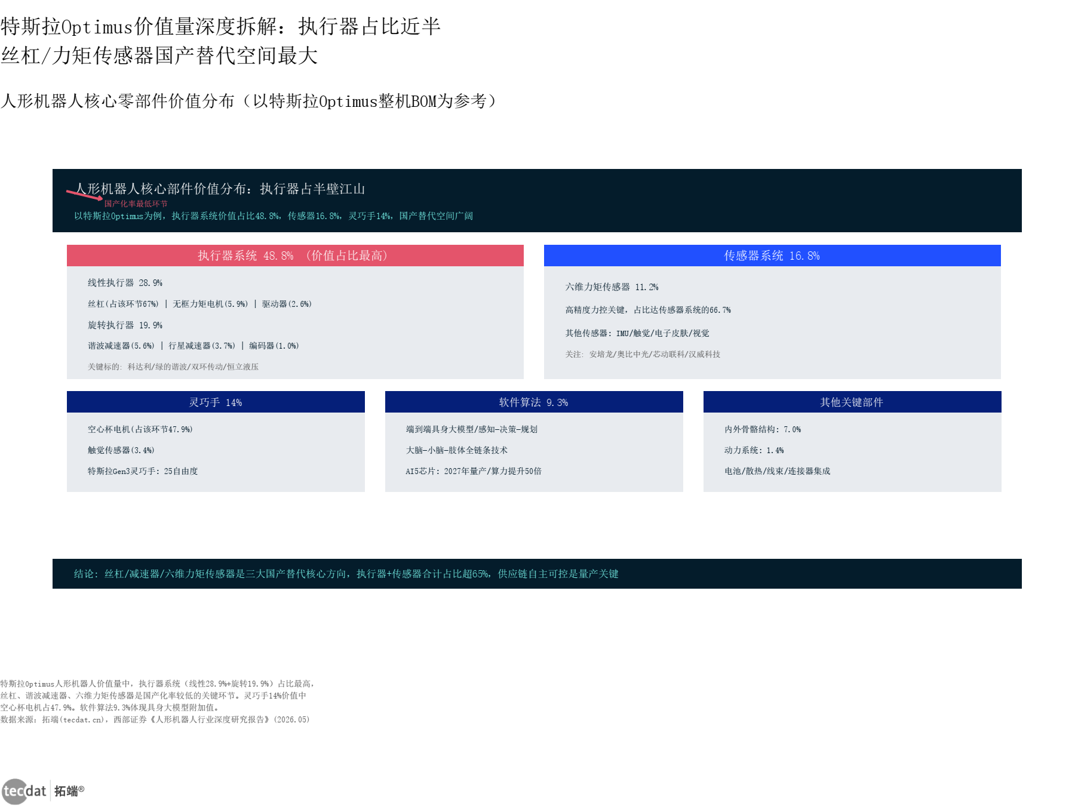The width and height of the screenshot is (1075, 806).
Task: Click the main title 特斯拉Optimus价值量深度拆解
Action: [x=220, y=26]
